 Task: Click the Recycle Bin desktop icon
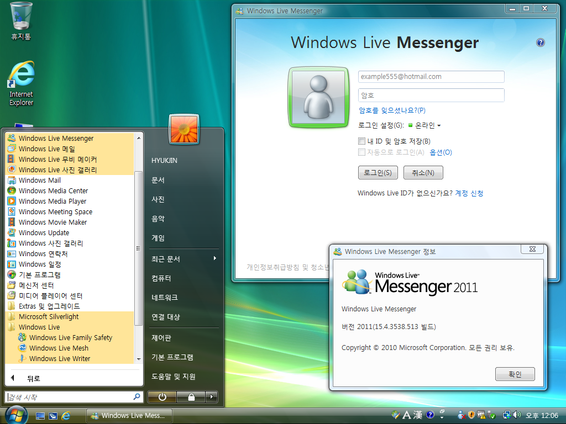coord(21,21)
